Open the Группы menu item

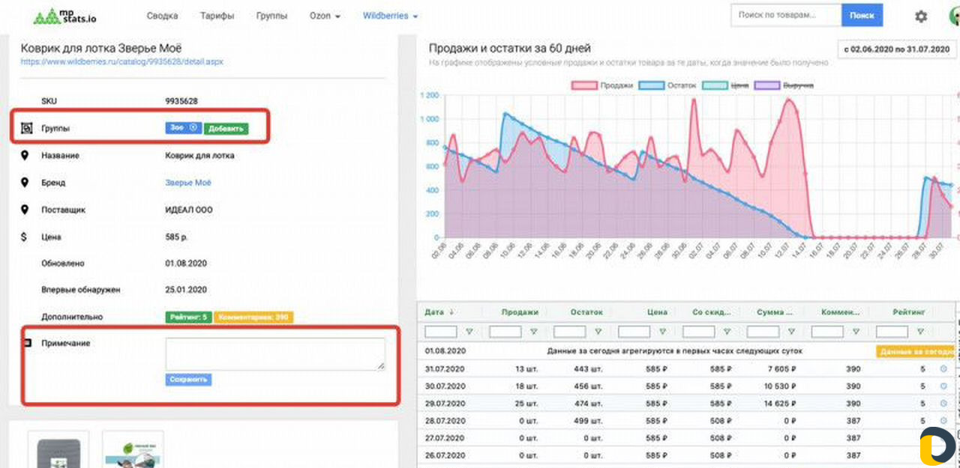tap(271, 16)
